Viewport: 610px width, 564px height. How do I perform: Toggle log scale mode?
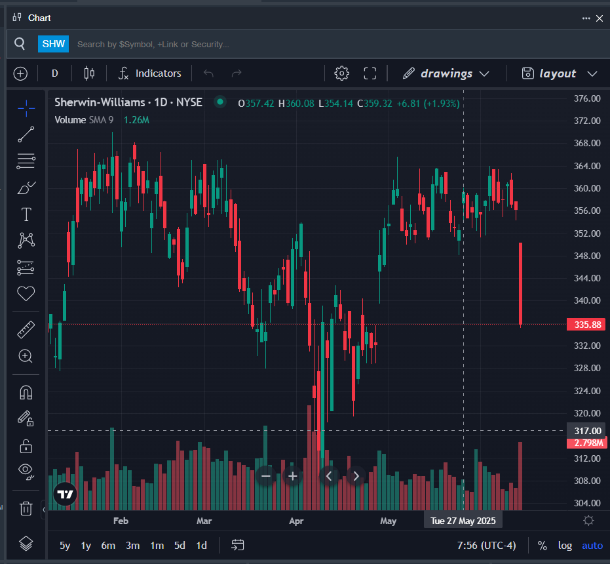pos(565,546)
